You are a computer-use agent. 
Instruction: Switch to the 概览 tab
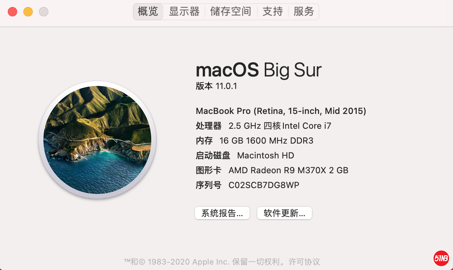[x=148, y=12]
